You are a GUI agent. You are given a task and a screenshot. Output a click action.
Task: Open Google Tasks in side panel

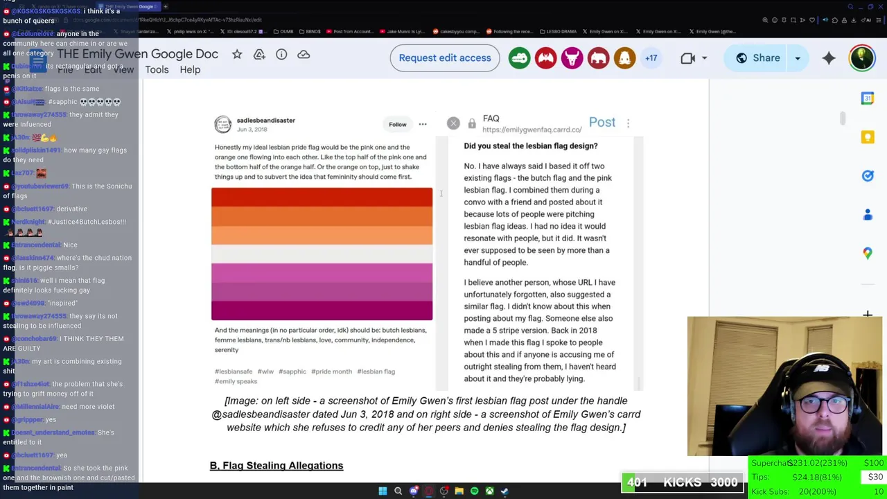[x=868, y=176]
